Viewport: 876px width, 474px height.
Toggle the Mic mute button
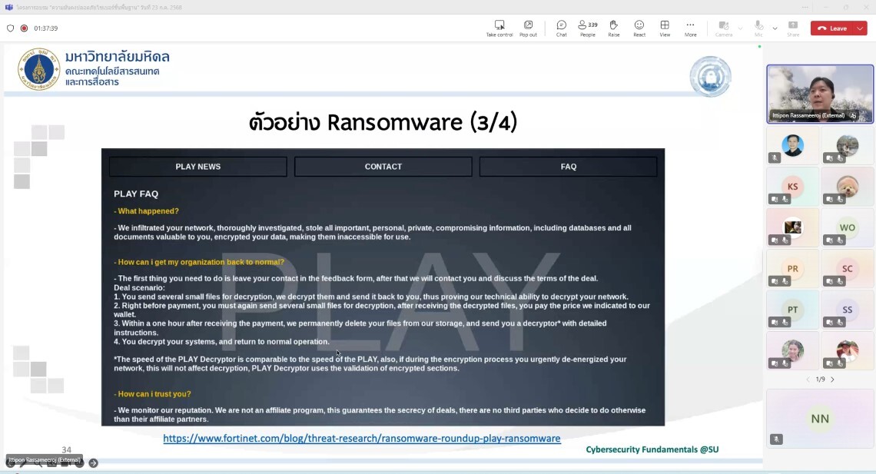click(x=758, y=28)
